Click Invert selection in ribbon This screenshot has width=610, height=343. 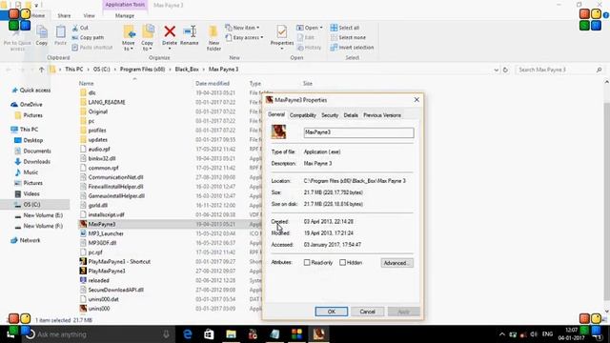coord(352,48)
